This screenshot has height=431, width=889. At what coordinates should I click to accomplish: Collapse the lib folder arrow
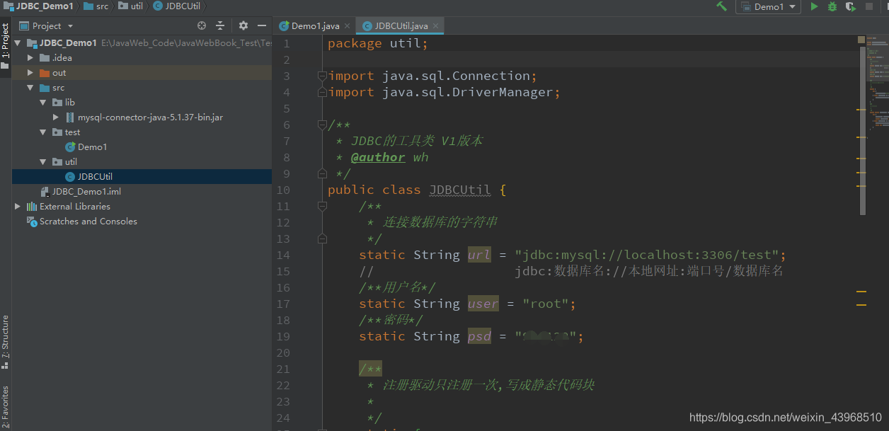click(43, 103)
